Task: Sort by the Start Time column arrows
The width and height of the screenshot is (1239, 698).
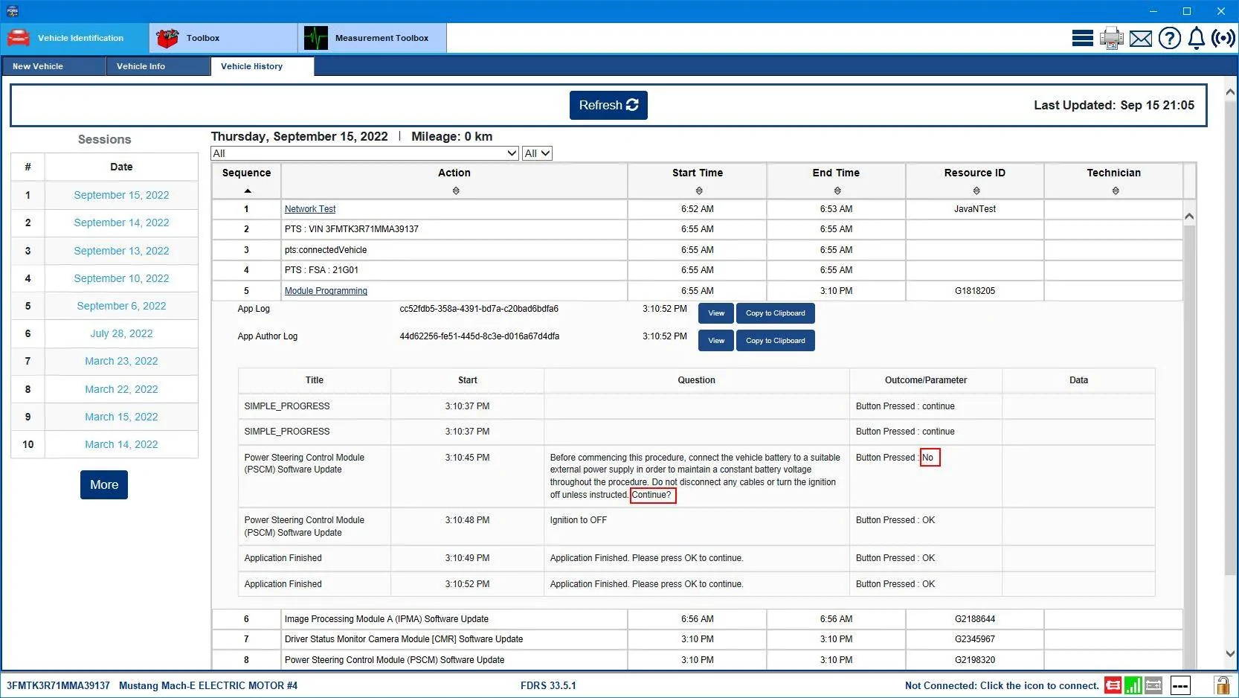Action: coord(699,191)
